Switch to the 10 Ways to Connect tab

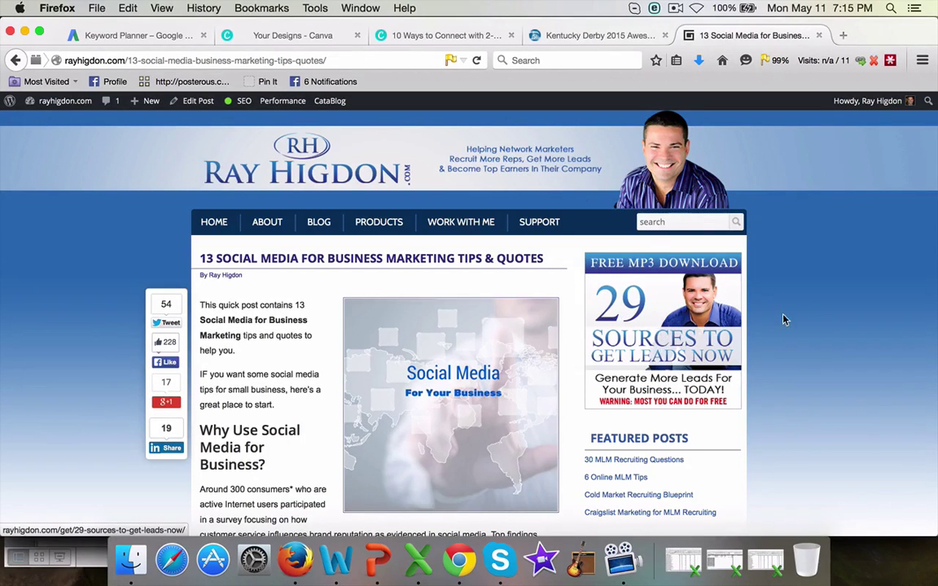click(x=446, y=35)
